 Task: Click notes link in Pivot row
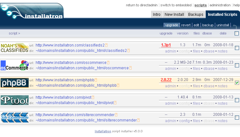tap(223, 103)
